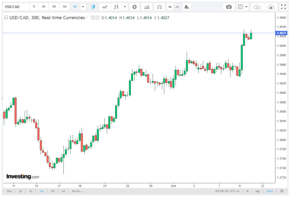Select candlestick chart style icon
The width and height of the screenshot is (290, 197).
(93, 7)
